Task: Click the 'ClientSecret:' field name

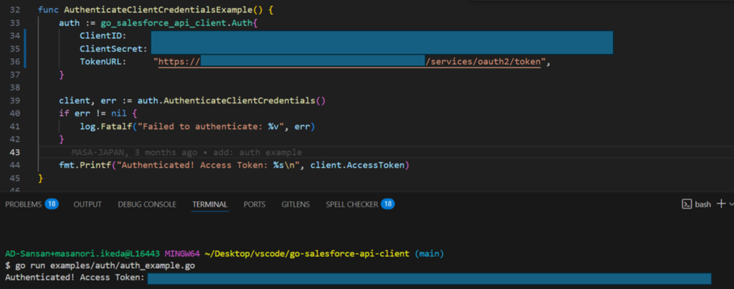Action: [x=114, y=49]
